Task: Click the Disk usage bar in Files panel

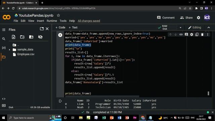Action: coord(22,107)
